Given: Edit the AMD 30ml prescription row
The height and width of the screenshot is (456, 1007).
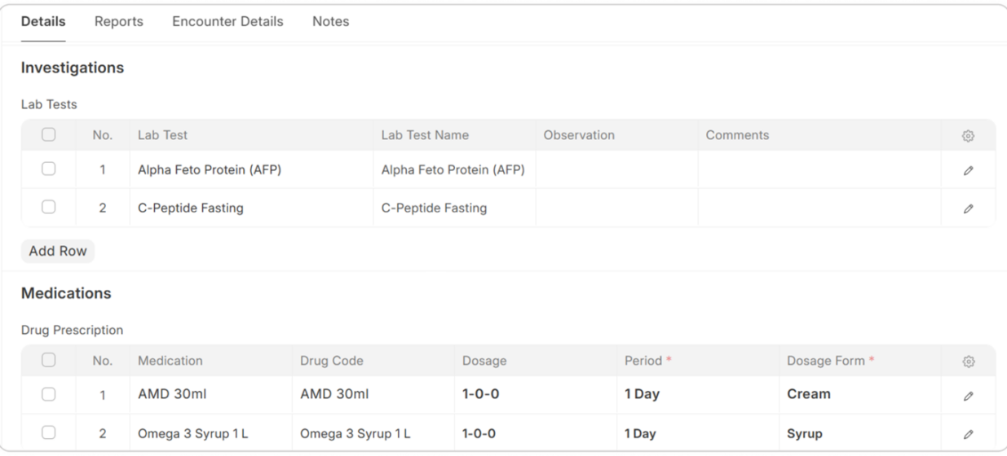Looking at the screenshot, I should (968, 396).
